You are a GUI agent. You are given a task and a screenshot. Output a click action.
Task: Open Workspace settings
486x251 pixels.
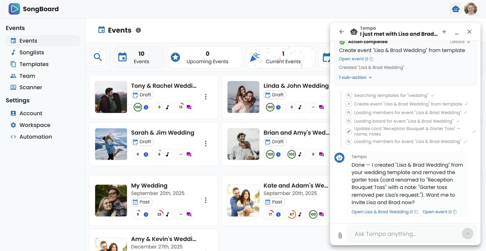click(x=34, y=125)
